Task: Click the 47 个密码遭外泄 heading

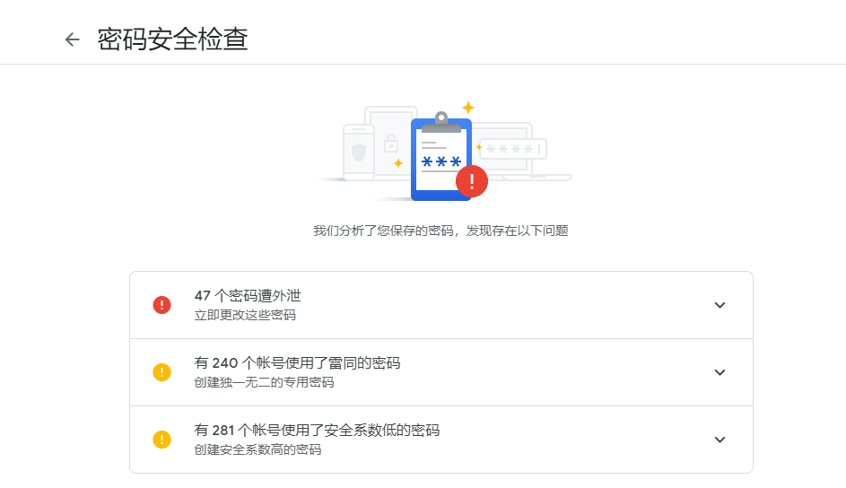Action: coord(248,295)
